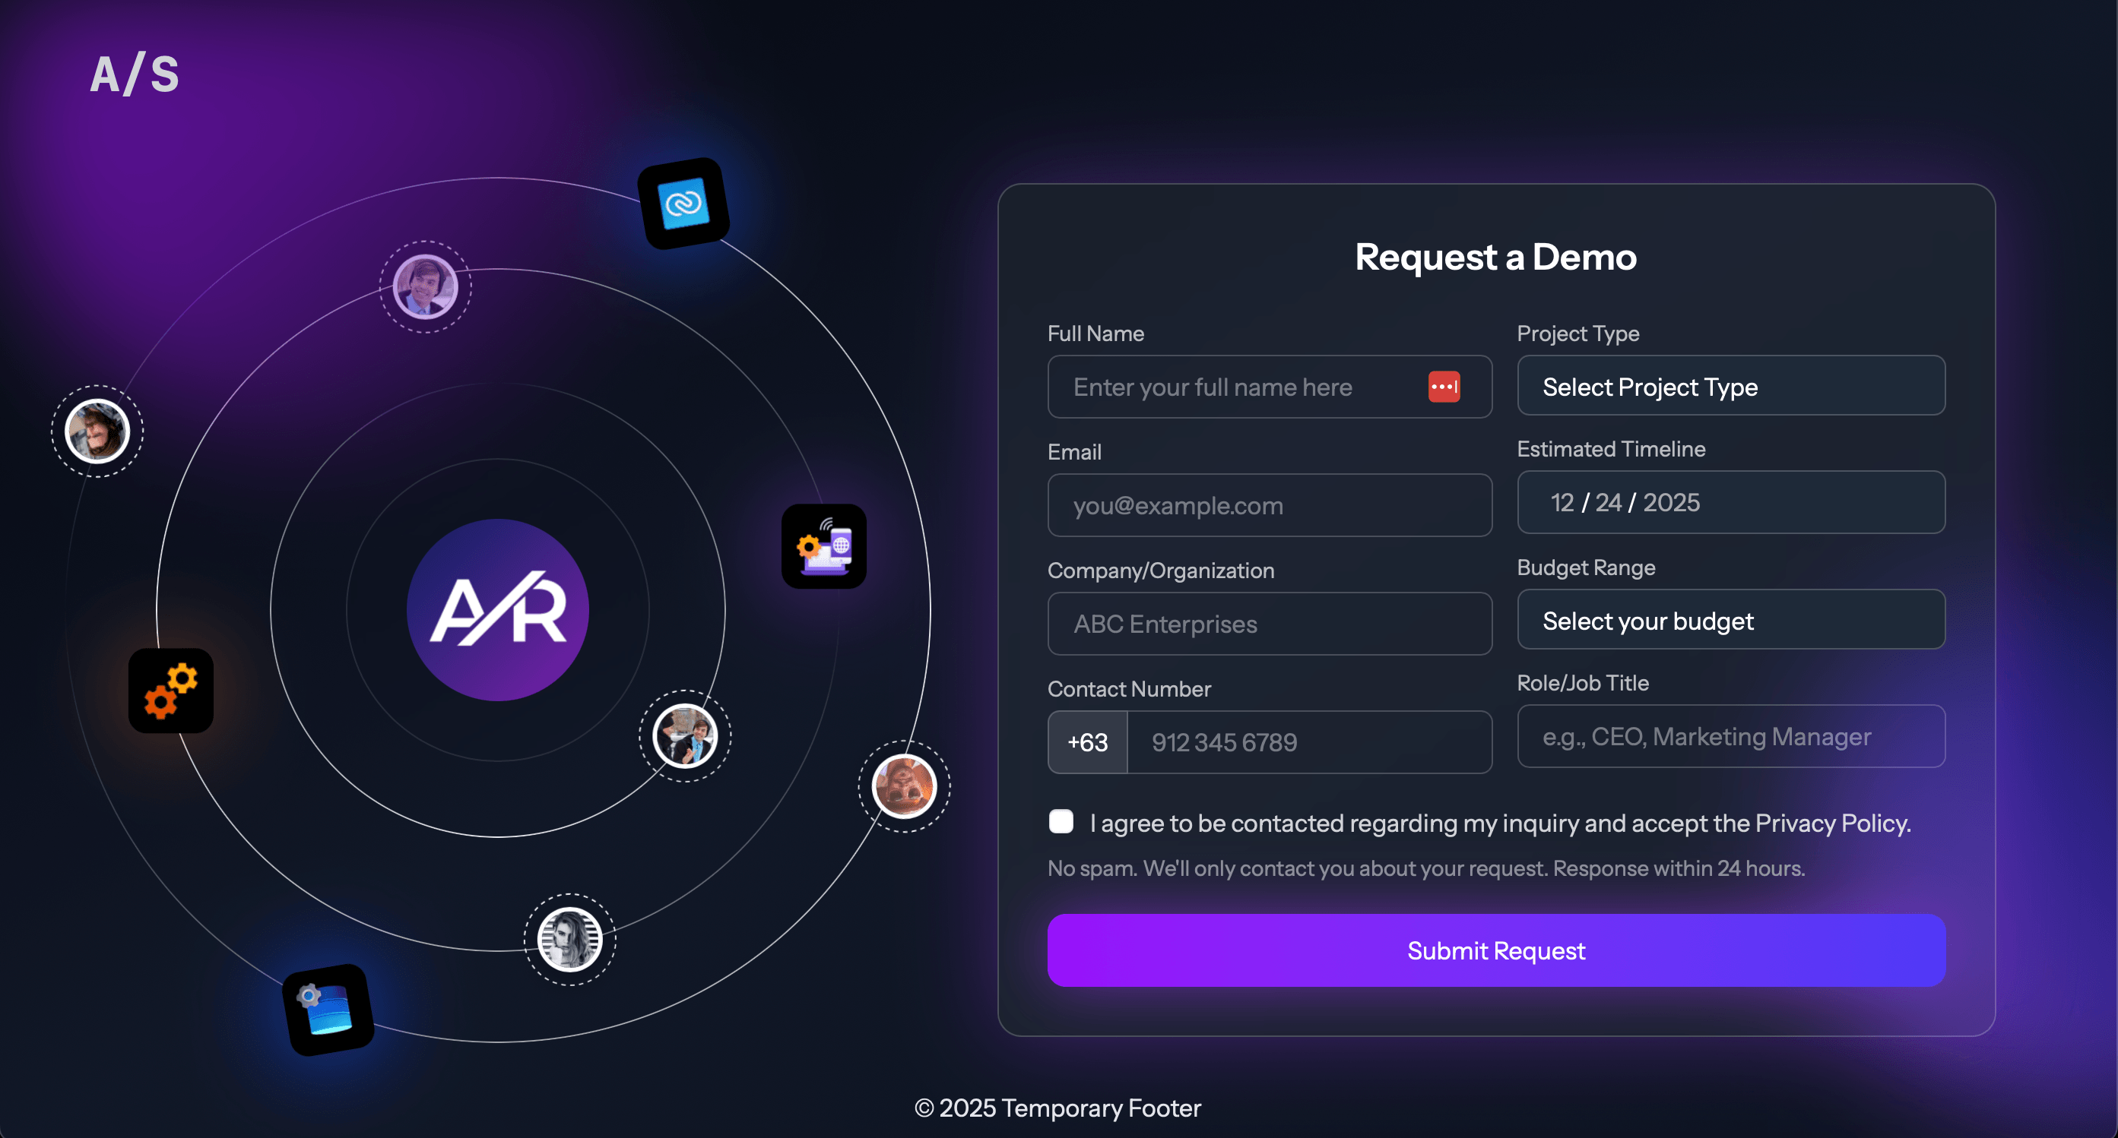Click the Estimated Timeline date field
2118x1138 pixels.
[1731, 502]
